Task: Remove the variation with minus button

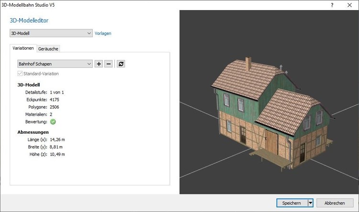Action: pyautogui.click(x=108, y=64)
